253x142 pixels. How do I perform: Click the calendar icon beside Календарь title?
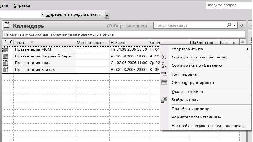pos(7,25)
